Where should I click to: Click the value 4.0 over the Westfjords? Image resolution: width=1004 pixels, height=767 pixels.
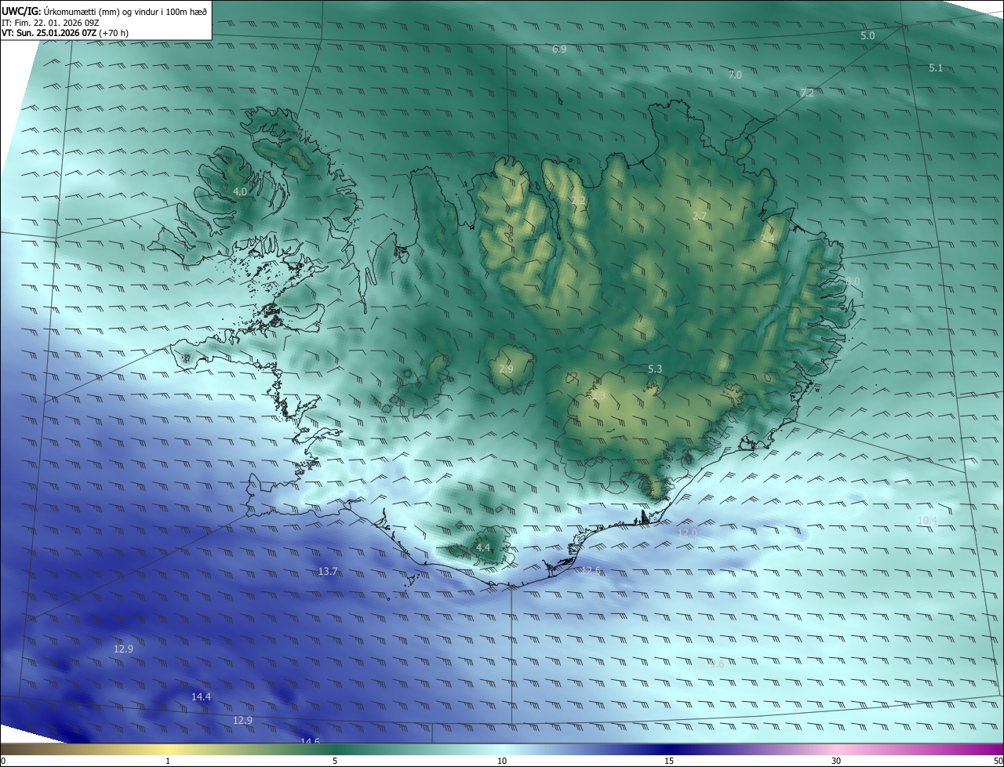(x=240, y=191)
